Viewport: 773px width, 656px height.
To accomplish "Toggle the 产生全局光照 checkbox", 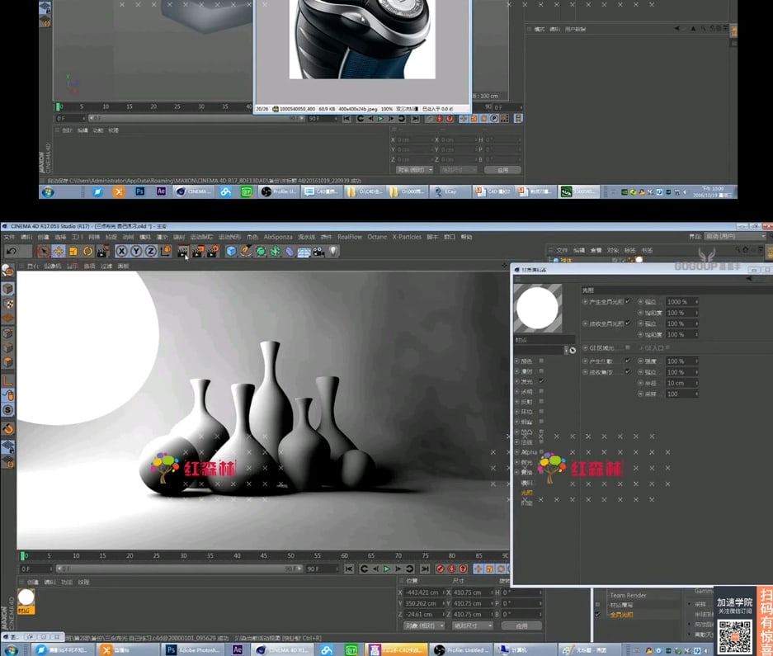I will (628, 301).
